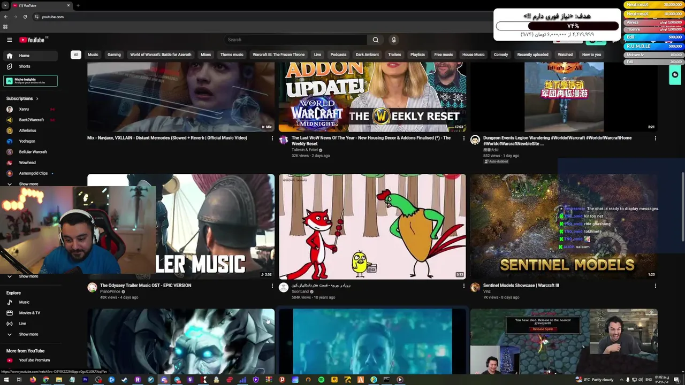Open the fox and chicken cartoon thumbnail
Screen dimensions: 685x385
372,227
